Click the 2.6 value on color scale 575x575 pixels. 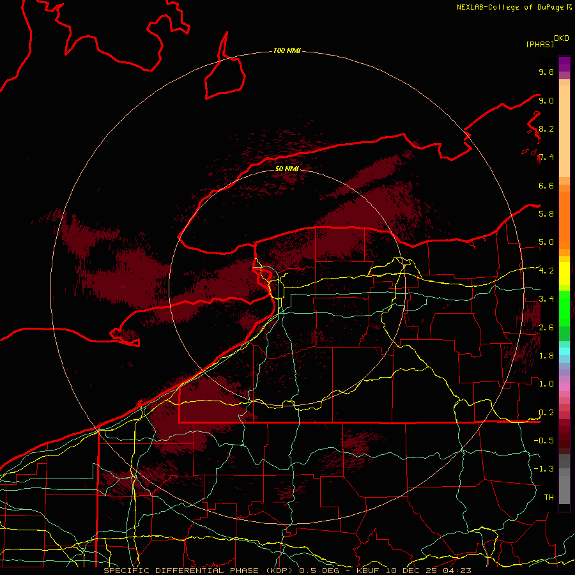[546, 328]
